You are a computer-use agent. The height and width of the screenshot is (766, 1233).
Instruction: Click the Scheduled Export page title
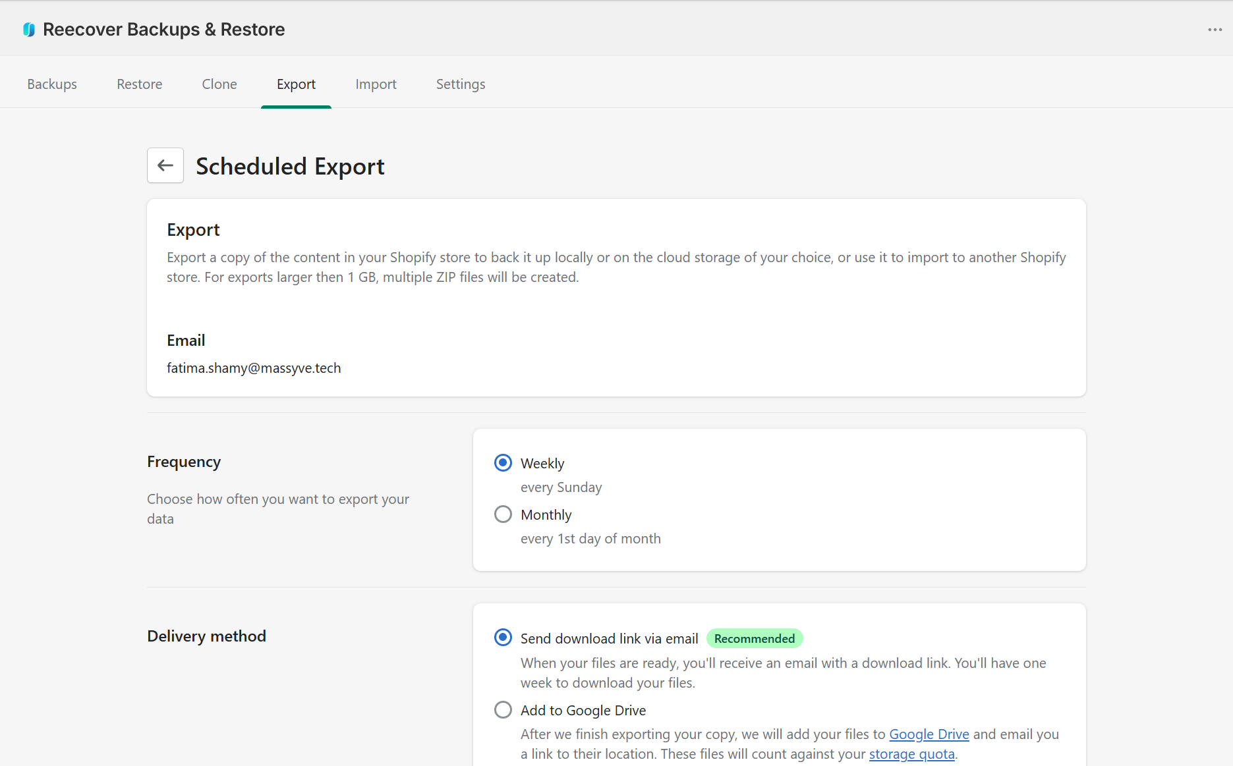tap(290, 166)
